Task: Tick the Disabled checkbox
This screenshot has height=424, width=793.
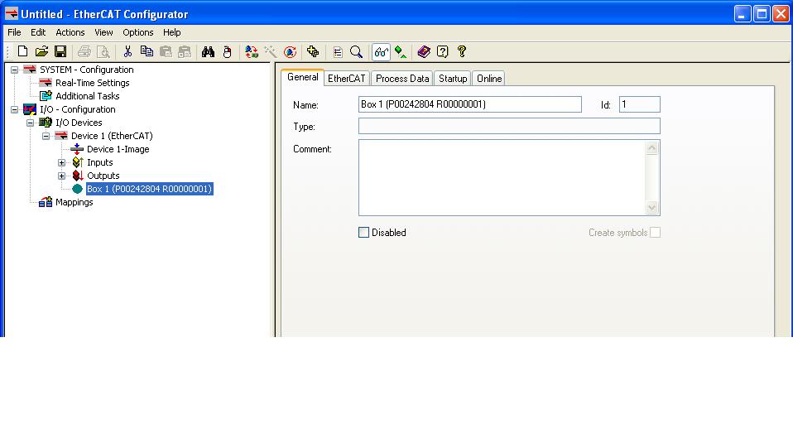Action: coord(363,233)
